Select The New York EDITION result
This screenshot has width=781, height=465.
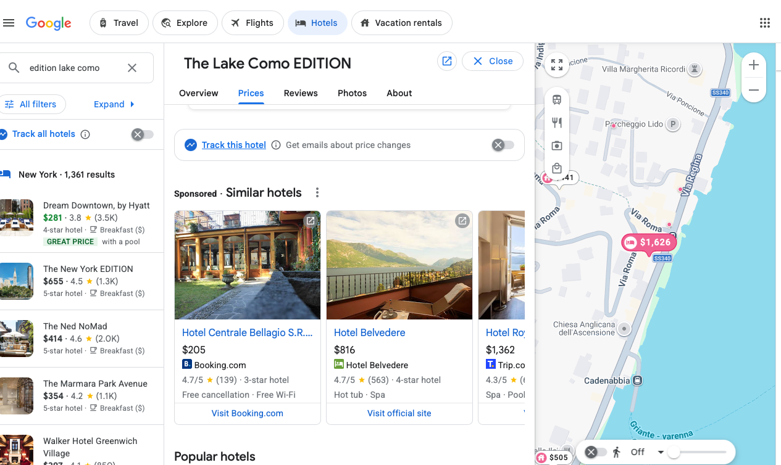pos(81,281)
